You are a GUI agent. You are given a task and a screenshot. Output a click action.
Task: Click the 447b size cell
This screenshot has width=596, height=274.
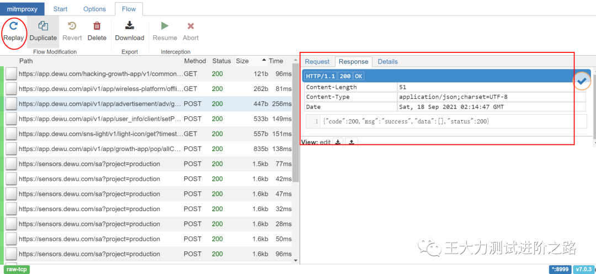coord(260,104)
